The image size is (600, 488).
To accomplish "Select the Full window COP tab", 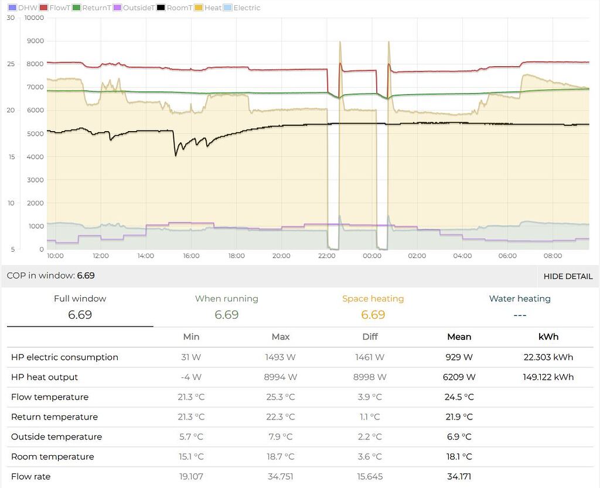I will 81,305.
